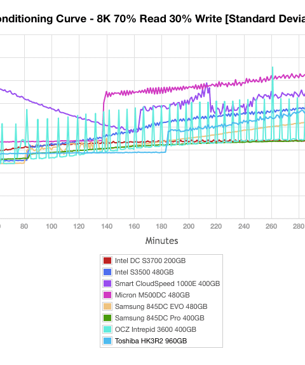Click the orange Samsung 845DC EVO swatch
The image size is (305, 365).
point(107,306)
